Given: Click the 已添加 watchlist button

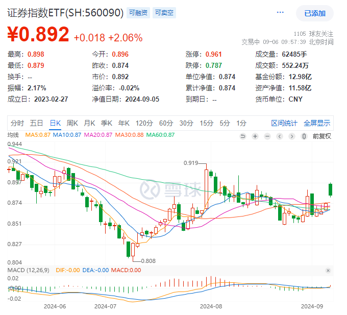Looking at the screenshot, I should click(x=315, y=13).
